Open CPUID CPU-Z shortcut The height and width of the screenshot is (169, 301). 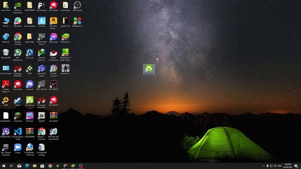coord(6,133)
